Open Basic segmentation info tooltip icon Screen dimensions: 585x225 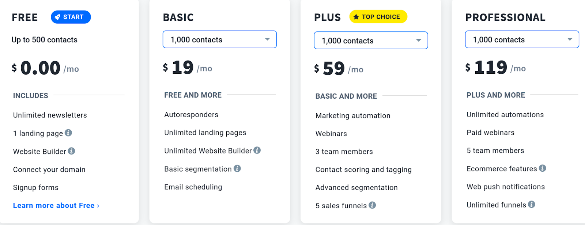point(237,168)
